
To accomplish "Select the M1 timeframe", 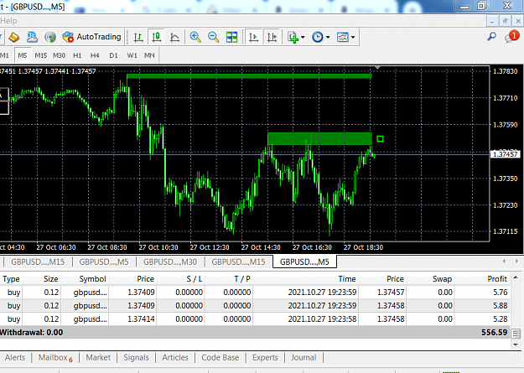I will (x=4, y=55).
